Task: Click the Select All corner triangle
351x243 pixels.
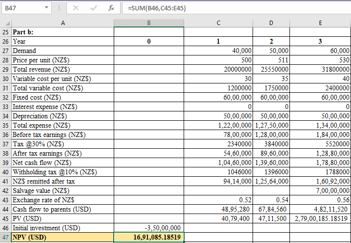Action: (x=5, y=23)
